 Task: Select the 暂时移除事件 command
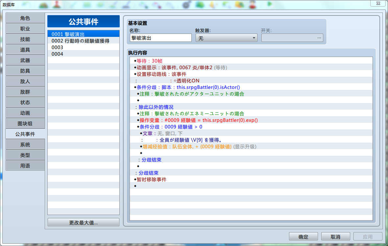[251, 179]
